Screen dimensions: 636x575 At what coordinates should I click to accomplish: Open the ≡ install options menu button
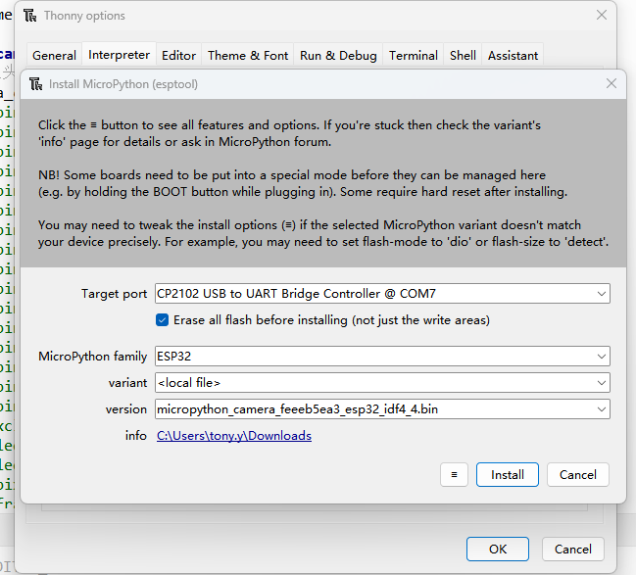(x=454, y=474)
